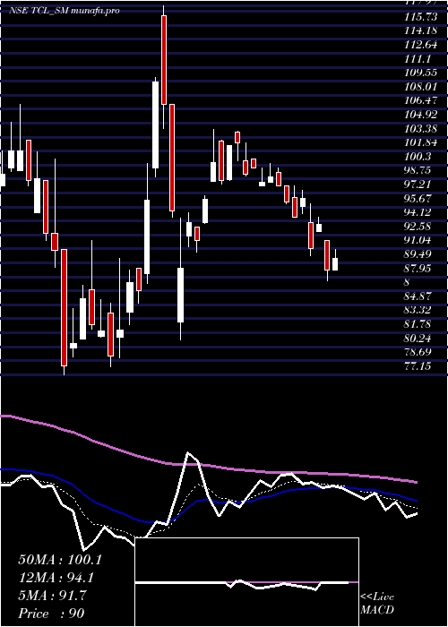Select the 87.95 price axis label
448x627 pixels.
pyautogui.click(x=418, y=269)
